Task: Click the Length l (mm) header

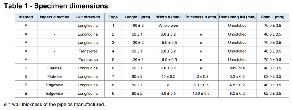Action: [x=137, y=17]
